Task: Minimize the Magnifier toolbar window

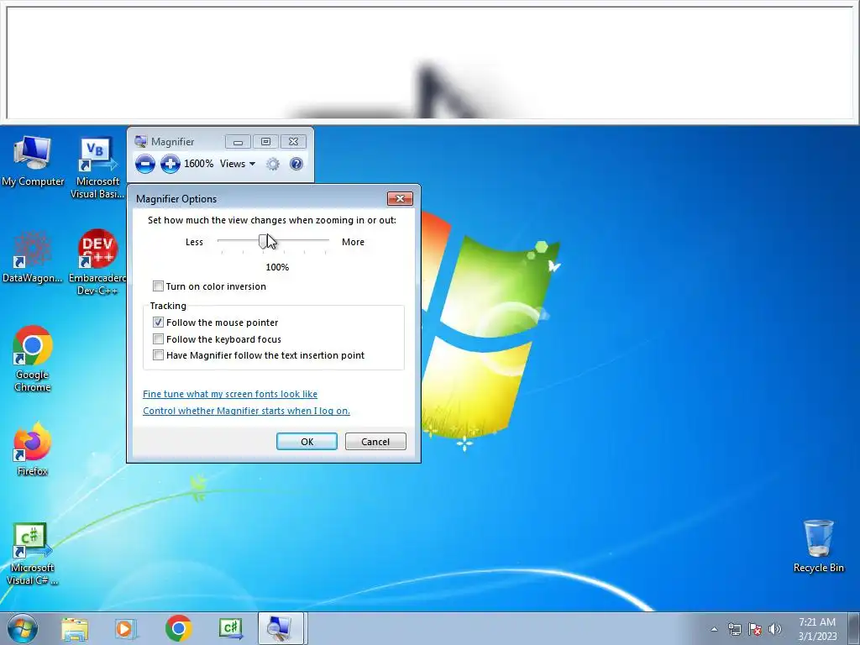Action: [x=238, y=142]
